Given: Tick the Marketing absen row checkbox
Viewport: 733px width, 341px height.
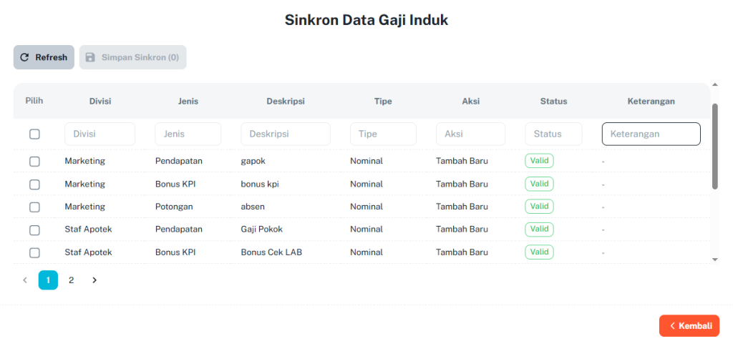Looking at the screenshot, I should pos(34,207).
